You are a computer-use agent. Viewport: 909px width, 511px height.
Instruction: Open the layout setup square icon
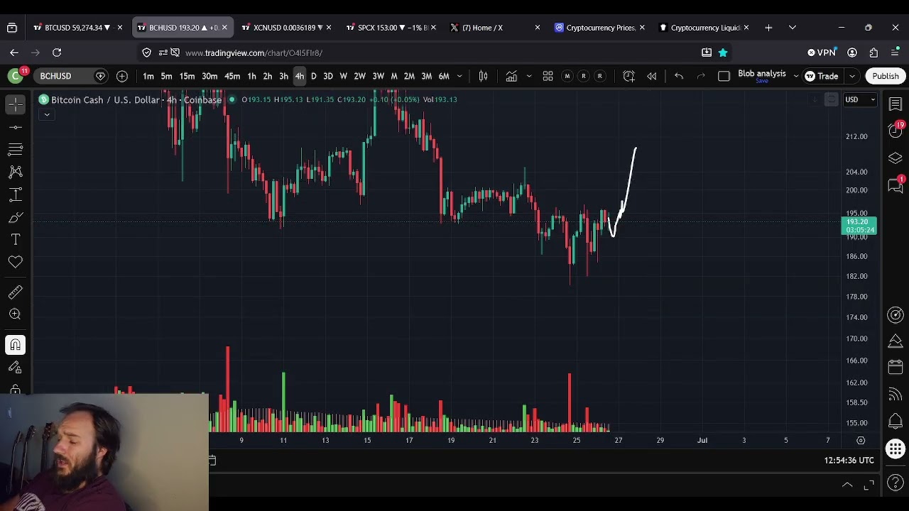724,76
